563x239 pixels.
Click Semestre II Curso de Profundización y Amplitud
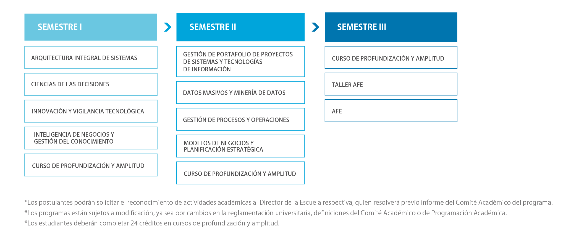click(240, 173)
